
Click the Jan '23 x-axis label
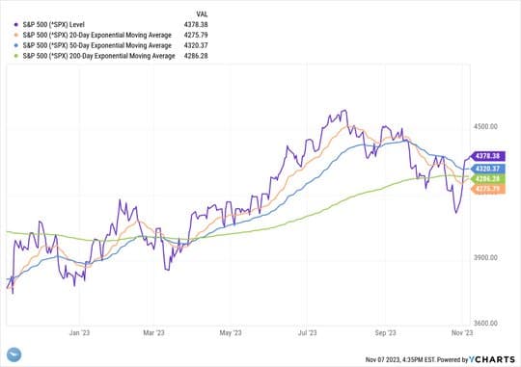[x=79, y=332]
